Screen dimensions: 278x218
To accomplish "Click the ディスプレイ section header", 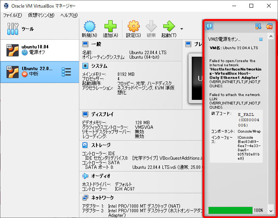I will [x=102, y=114].
